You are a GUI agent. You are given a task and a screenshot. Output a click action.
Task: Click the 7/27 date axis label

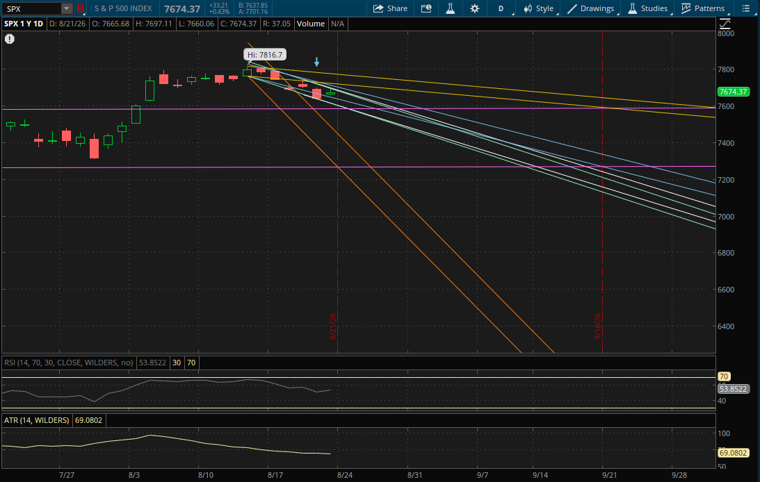point(66,475)
